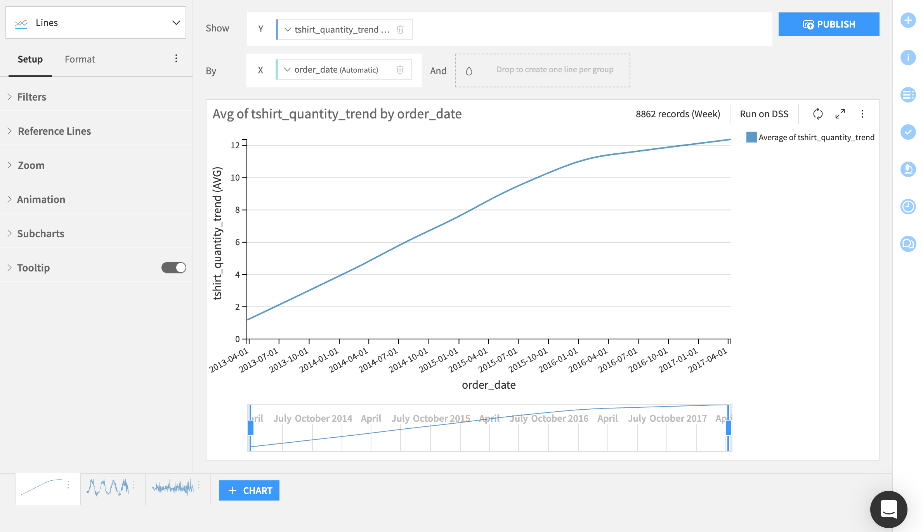Open the discussions panel on right sidebar
The width and height of the screenshot is (923, 532).
[908, 244]
